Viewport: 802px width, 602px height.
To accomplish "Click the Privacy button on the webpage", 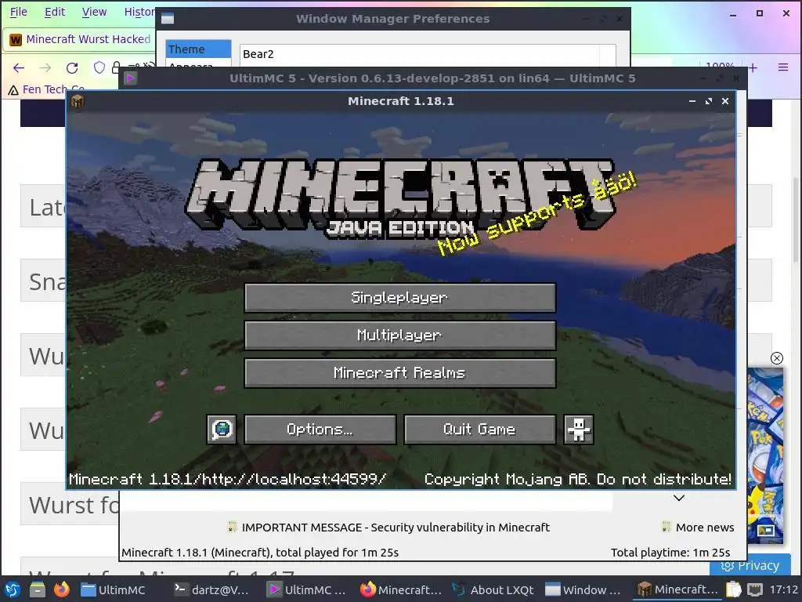I will pyautogui.click(x=750, y=565).
